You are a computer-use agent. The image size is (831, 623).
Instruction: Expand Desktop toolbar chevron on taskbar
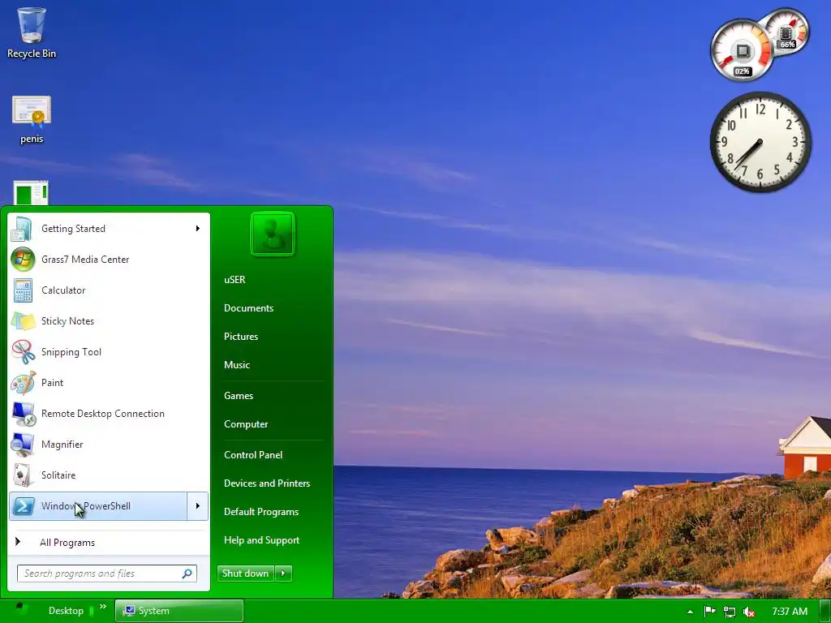click(x=103, y=607)
